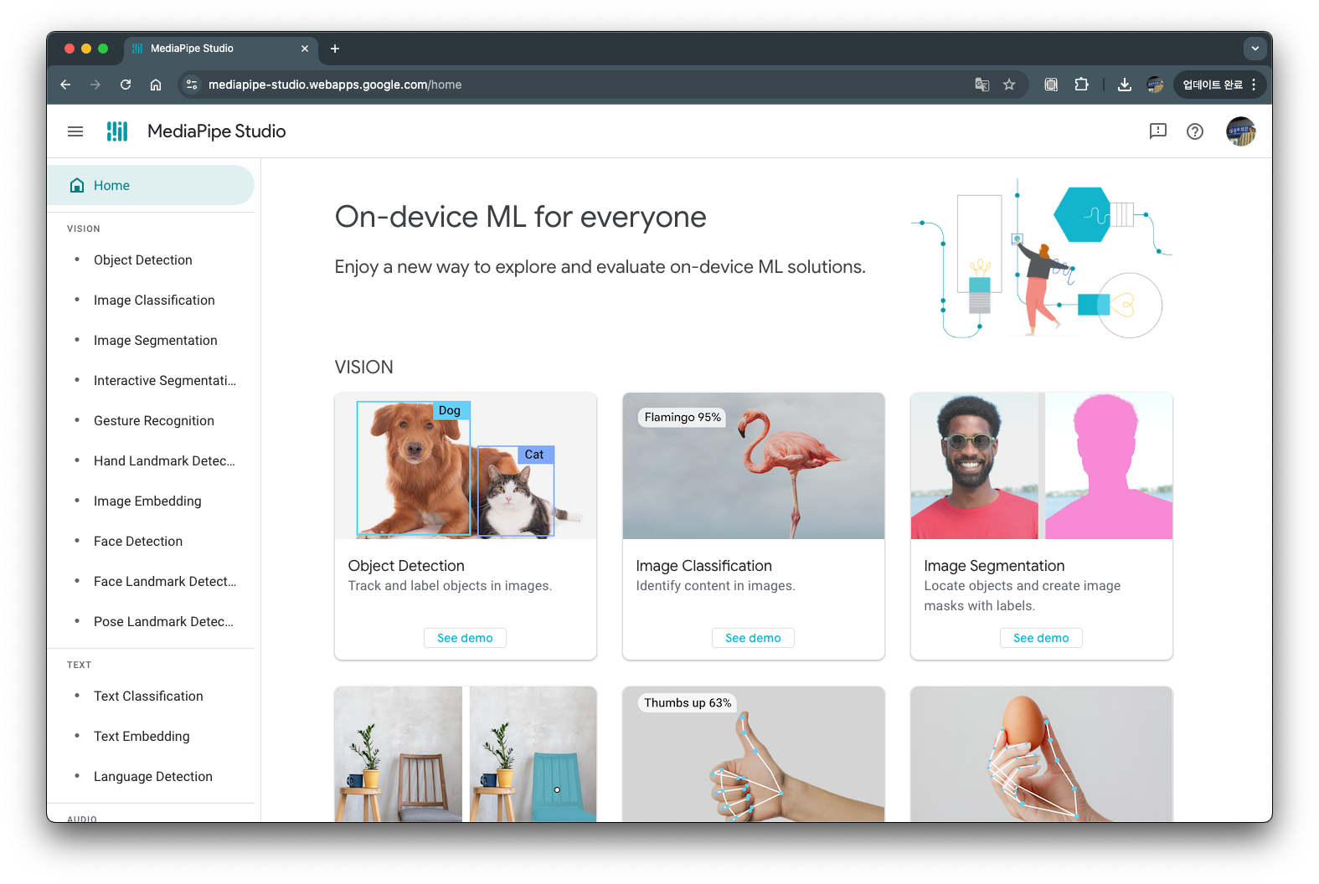Click the hand holding egg thumbnail
1319x884 pixels.
point(1042,753)
